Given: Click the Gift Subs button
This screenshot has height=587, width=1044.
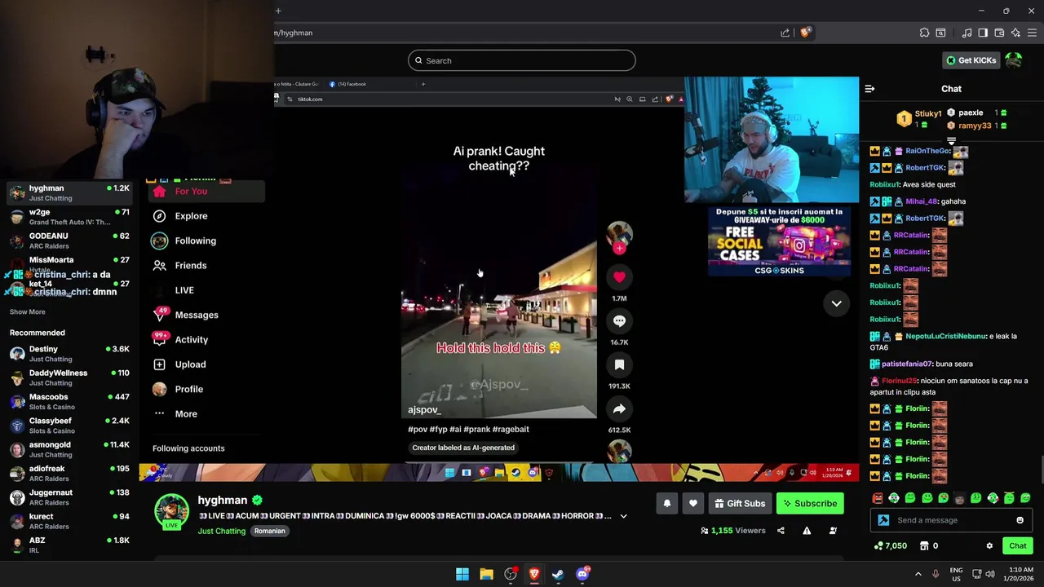Looking at the screenshot, I should pyautogui.click(x=740, y=504).
